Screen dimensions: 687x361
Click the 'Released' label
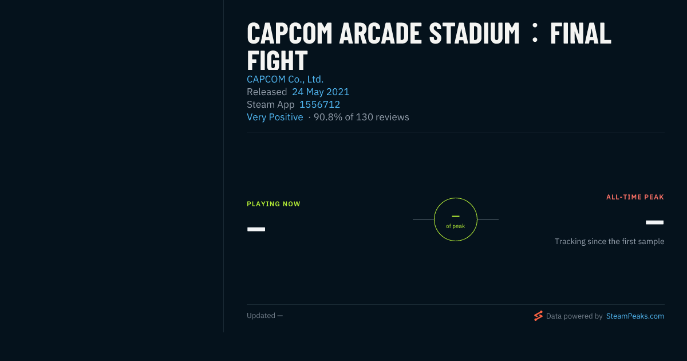click(x=267, y=92)
